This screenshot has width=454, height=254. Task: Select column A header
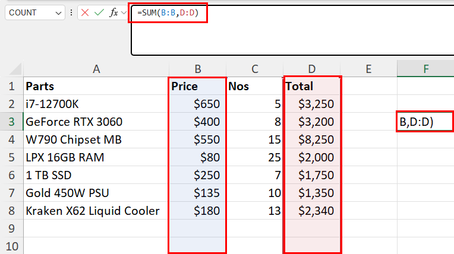point(96,69)
